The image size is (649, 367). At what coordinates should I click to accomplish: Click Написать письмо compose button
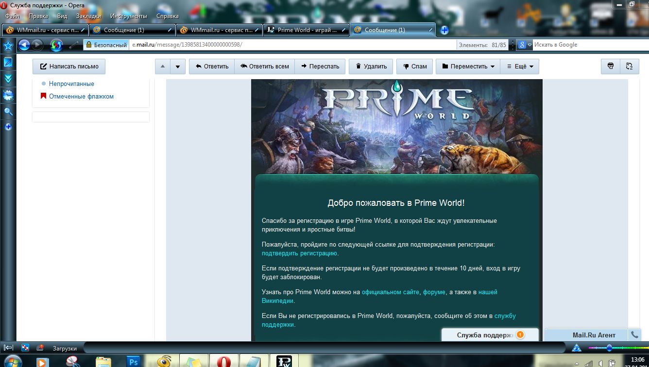(69, 67)
